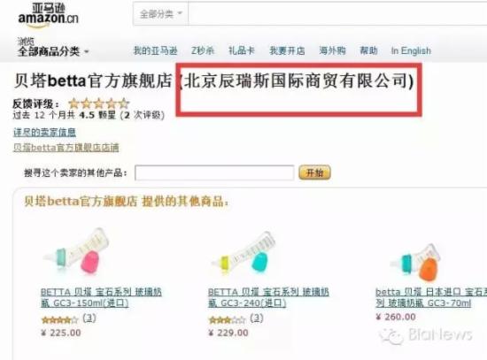This screenshot has height=360, width=487.
Task: Open the 我的亚马逊 menu item
Action: pos(155,50)
